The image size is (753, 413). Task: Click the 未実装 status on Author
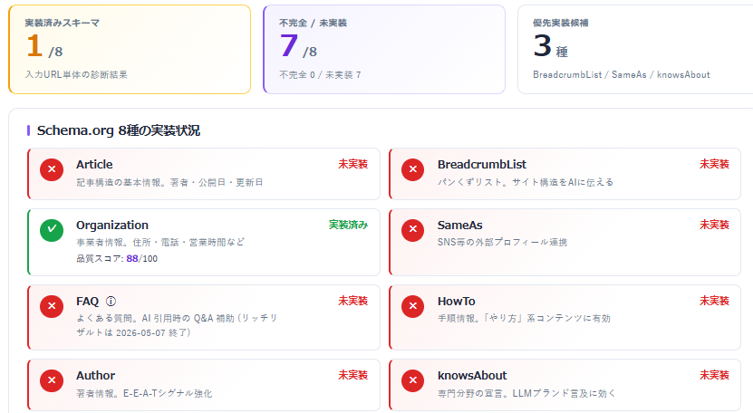(353, 375)
